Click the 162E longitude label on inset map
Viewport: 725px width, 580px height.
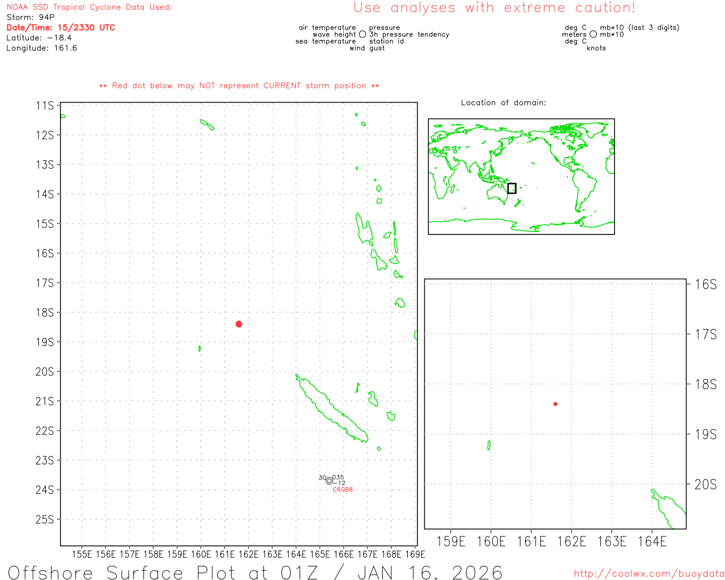(x=572, y=541)
